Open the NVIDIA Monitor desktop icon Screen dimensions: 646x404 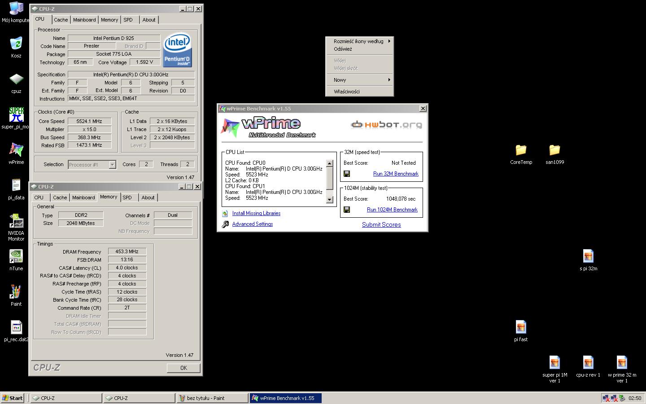16,221
